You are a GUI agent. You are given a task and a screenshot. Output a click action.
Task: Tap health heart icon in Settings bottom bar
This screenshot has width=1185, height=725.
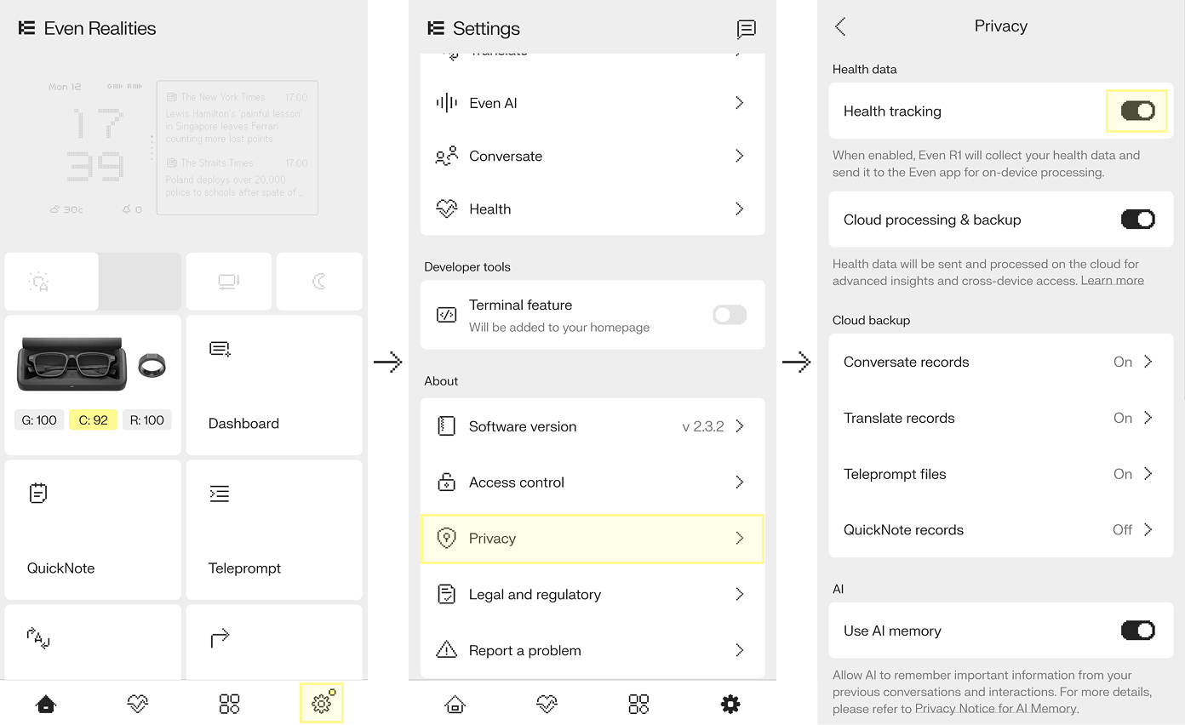pyautogui.click(x=547, y=704)
